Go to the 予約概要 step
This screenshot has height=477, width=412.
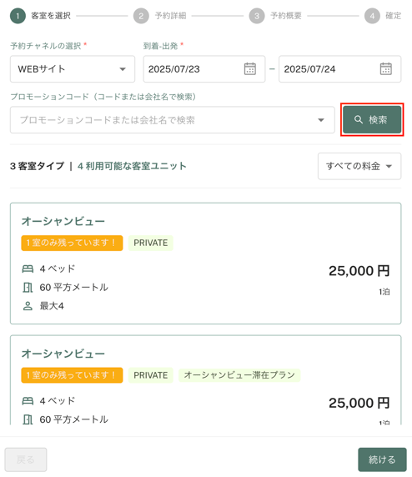[x=286, y=16]
